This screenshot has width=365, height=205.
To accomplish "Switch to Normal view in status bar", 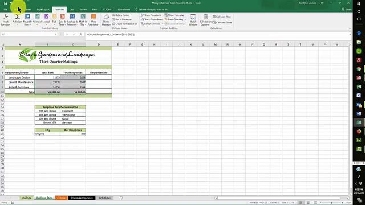I will 301,203.
